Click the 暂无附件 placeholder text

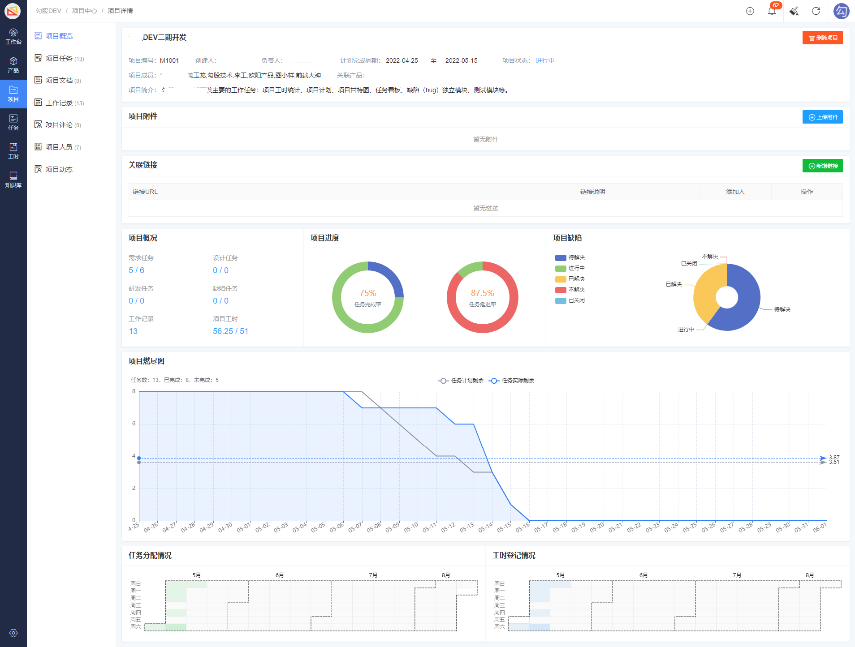point(486,139)
